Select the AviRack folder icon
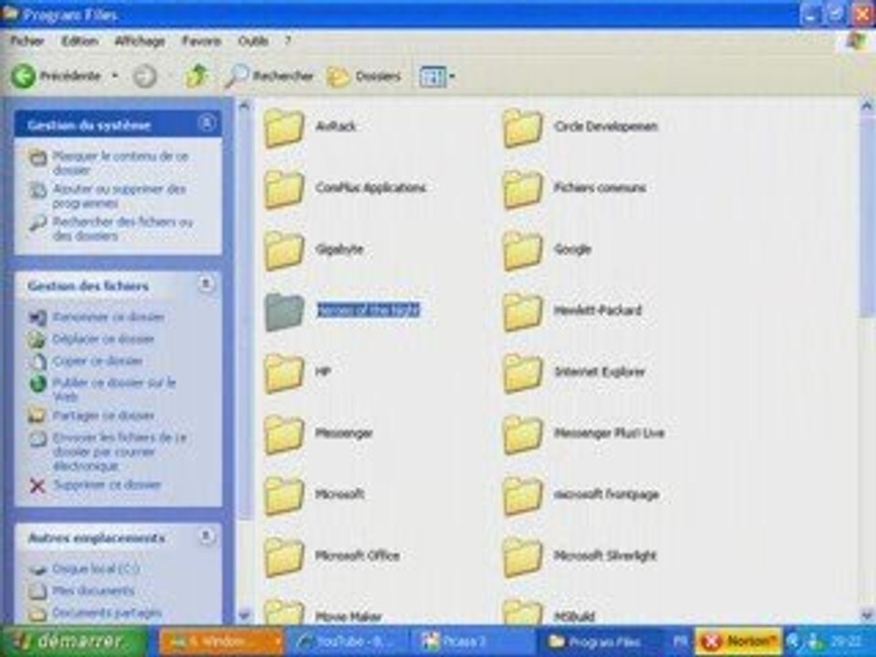This screenshot has height=657, width=876. [x=284, y=128]
